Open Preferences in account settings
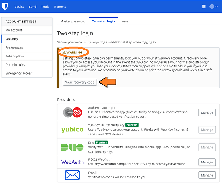This screenshot has width=222, height=184. point(27,47)
